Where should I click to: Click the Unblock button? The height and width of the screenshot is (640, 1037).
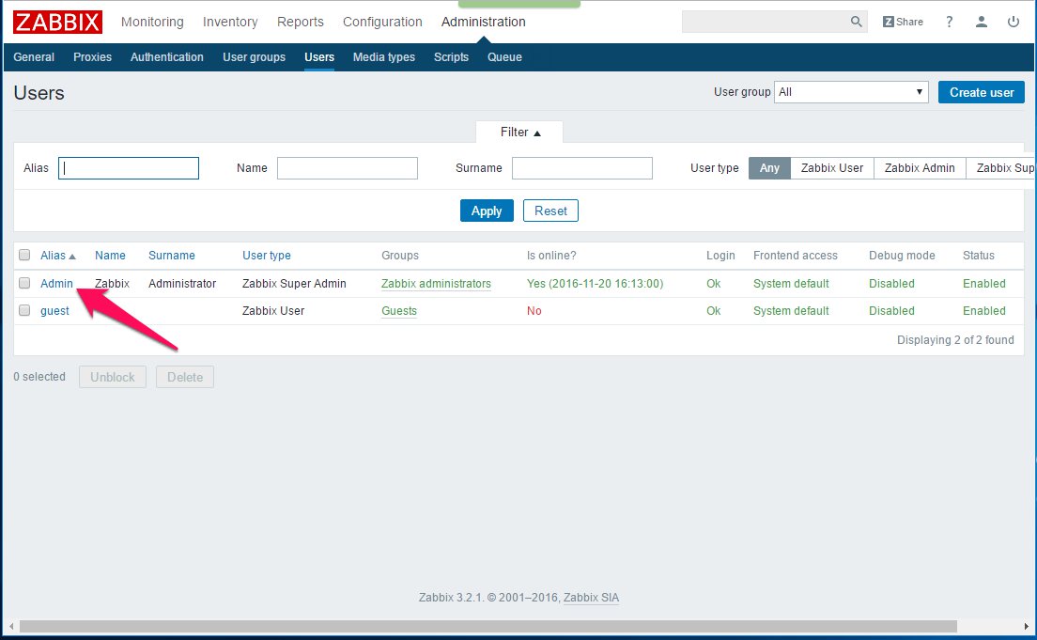coord(113,377)
